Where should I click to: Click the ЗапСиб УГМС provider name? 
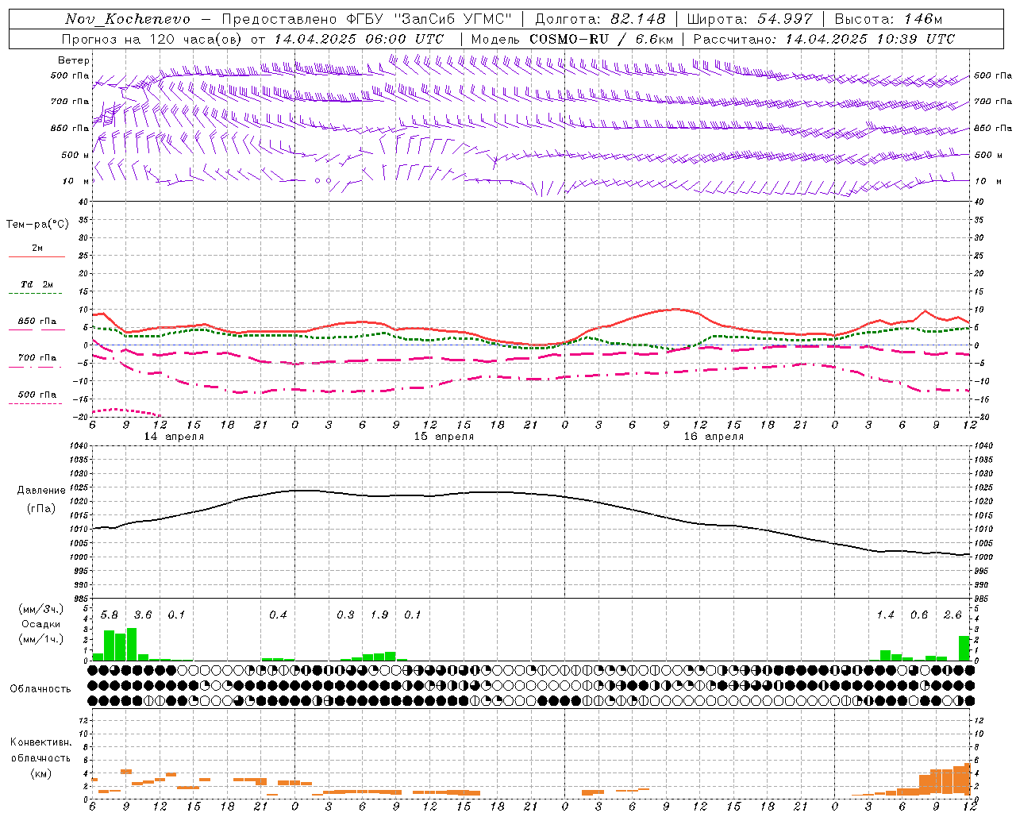coord(453,19)
